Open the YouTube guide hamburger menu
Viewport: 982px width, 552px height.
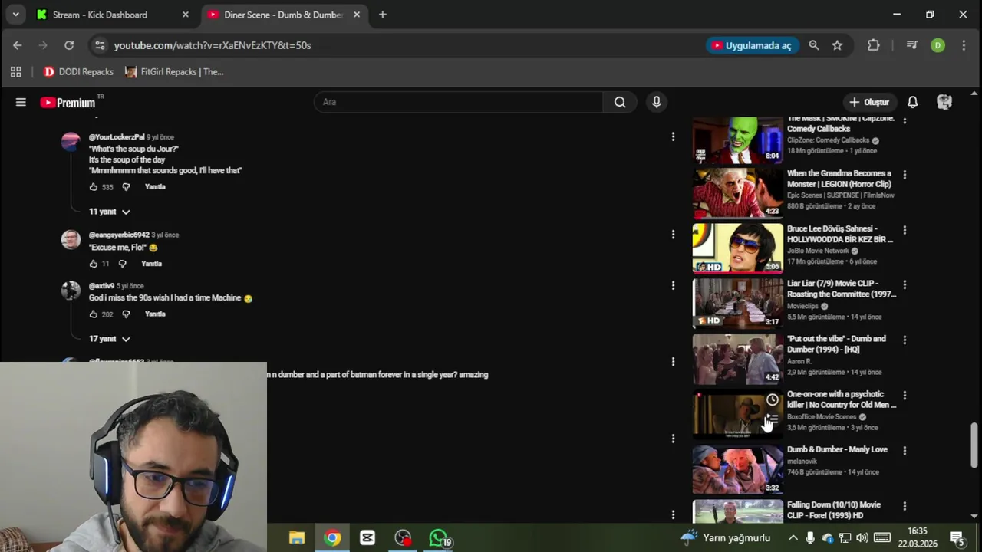(x=21, y=102)
